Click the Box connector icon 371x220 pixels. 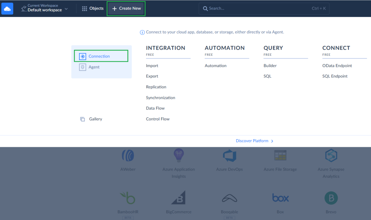(x=280, y=198)
